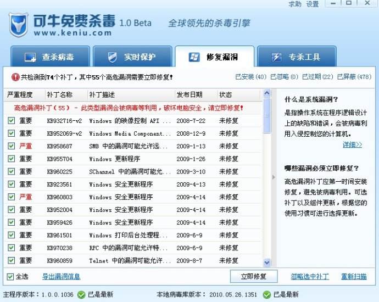Click the lightning icon on 专杀工具 tab

276,57
